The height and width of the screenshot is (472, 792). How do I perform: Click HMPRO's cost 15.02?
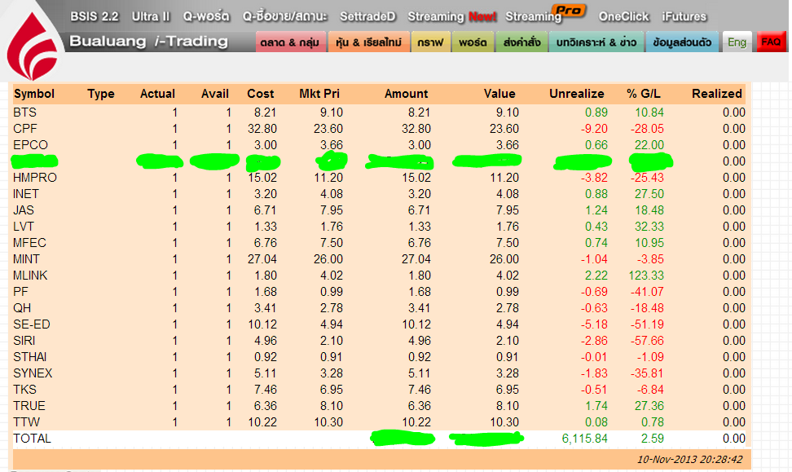click(x=262, y=178)
